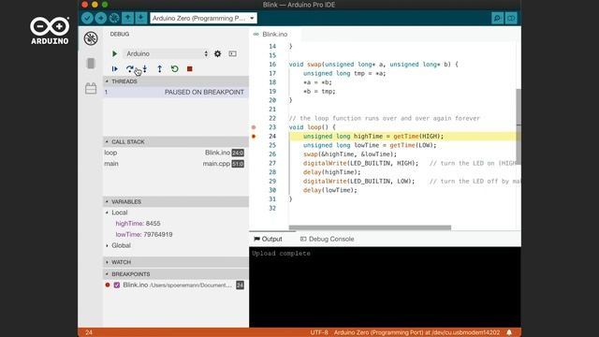This screenshot has height=337, width=599.
Task: Click the save sketch down-arrow button
Action: (x=141, y=18)
